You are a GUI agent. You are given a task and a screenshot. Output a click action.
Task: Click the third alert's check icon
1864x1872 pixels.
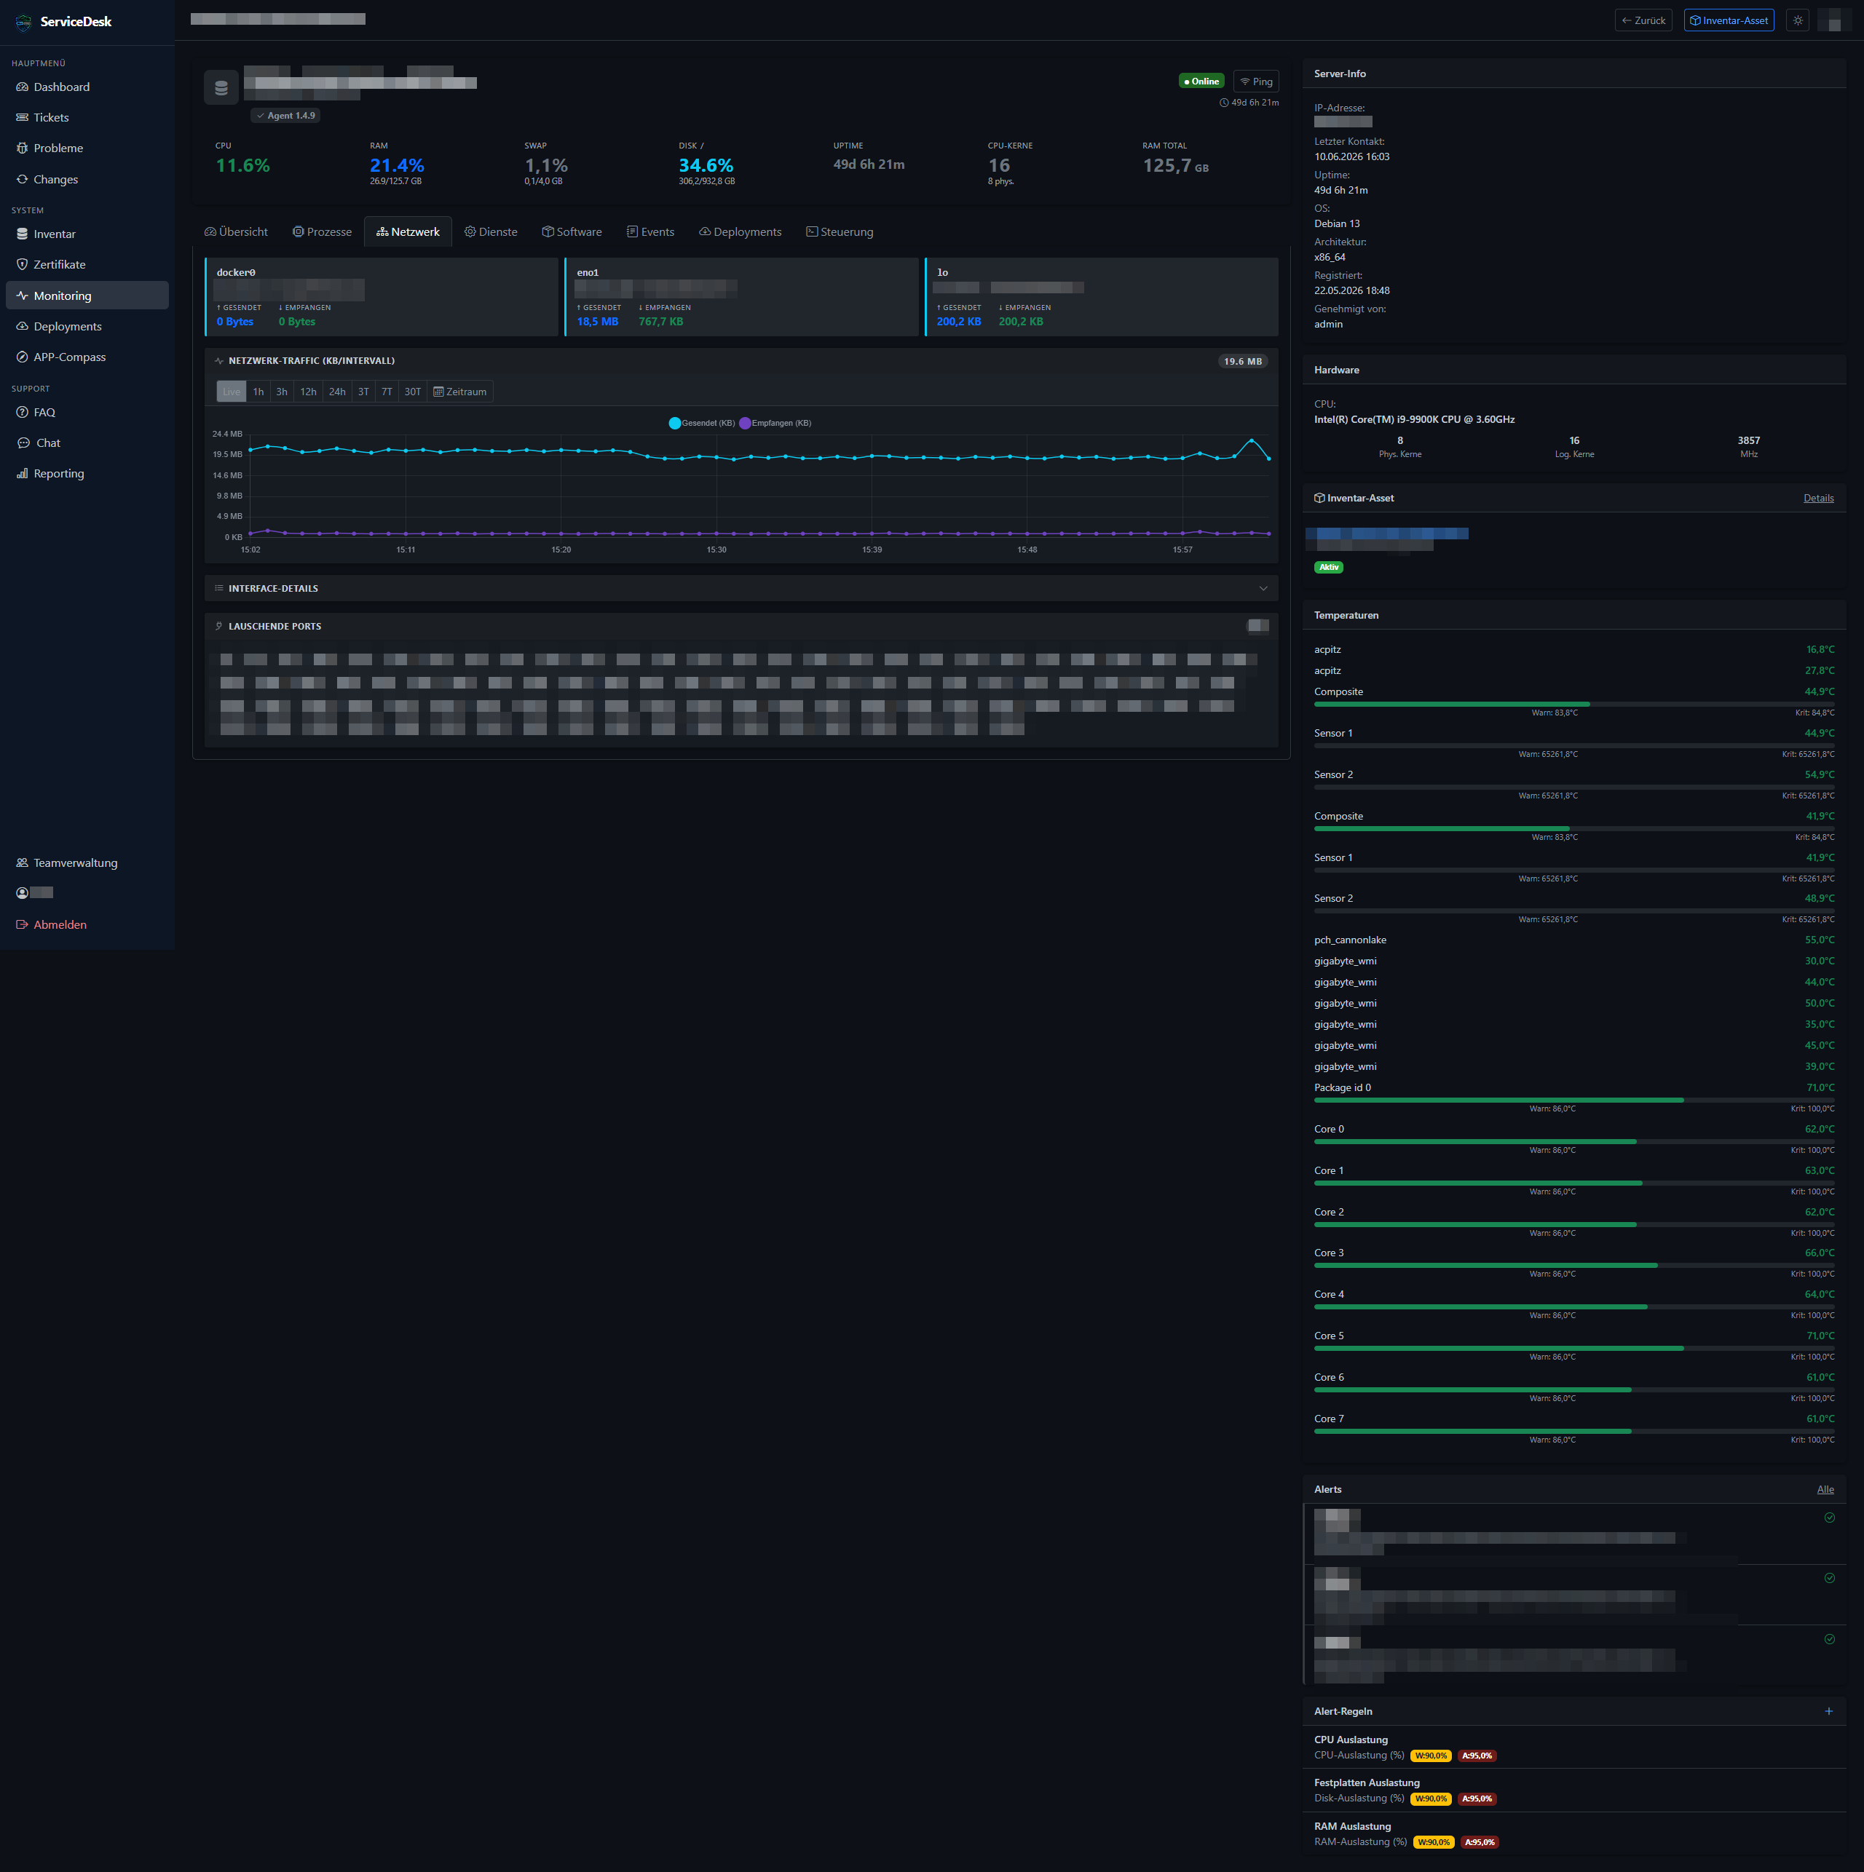tap(1829, 1641)
